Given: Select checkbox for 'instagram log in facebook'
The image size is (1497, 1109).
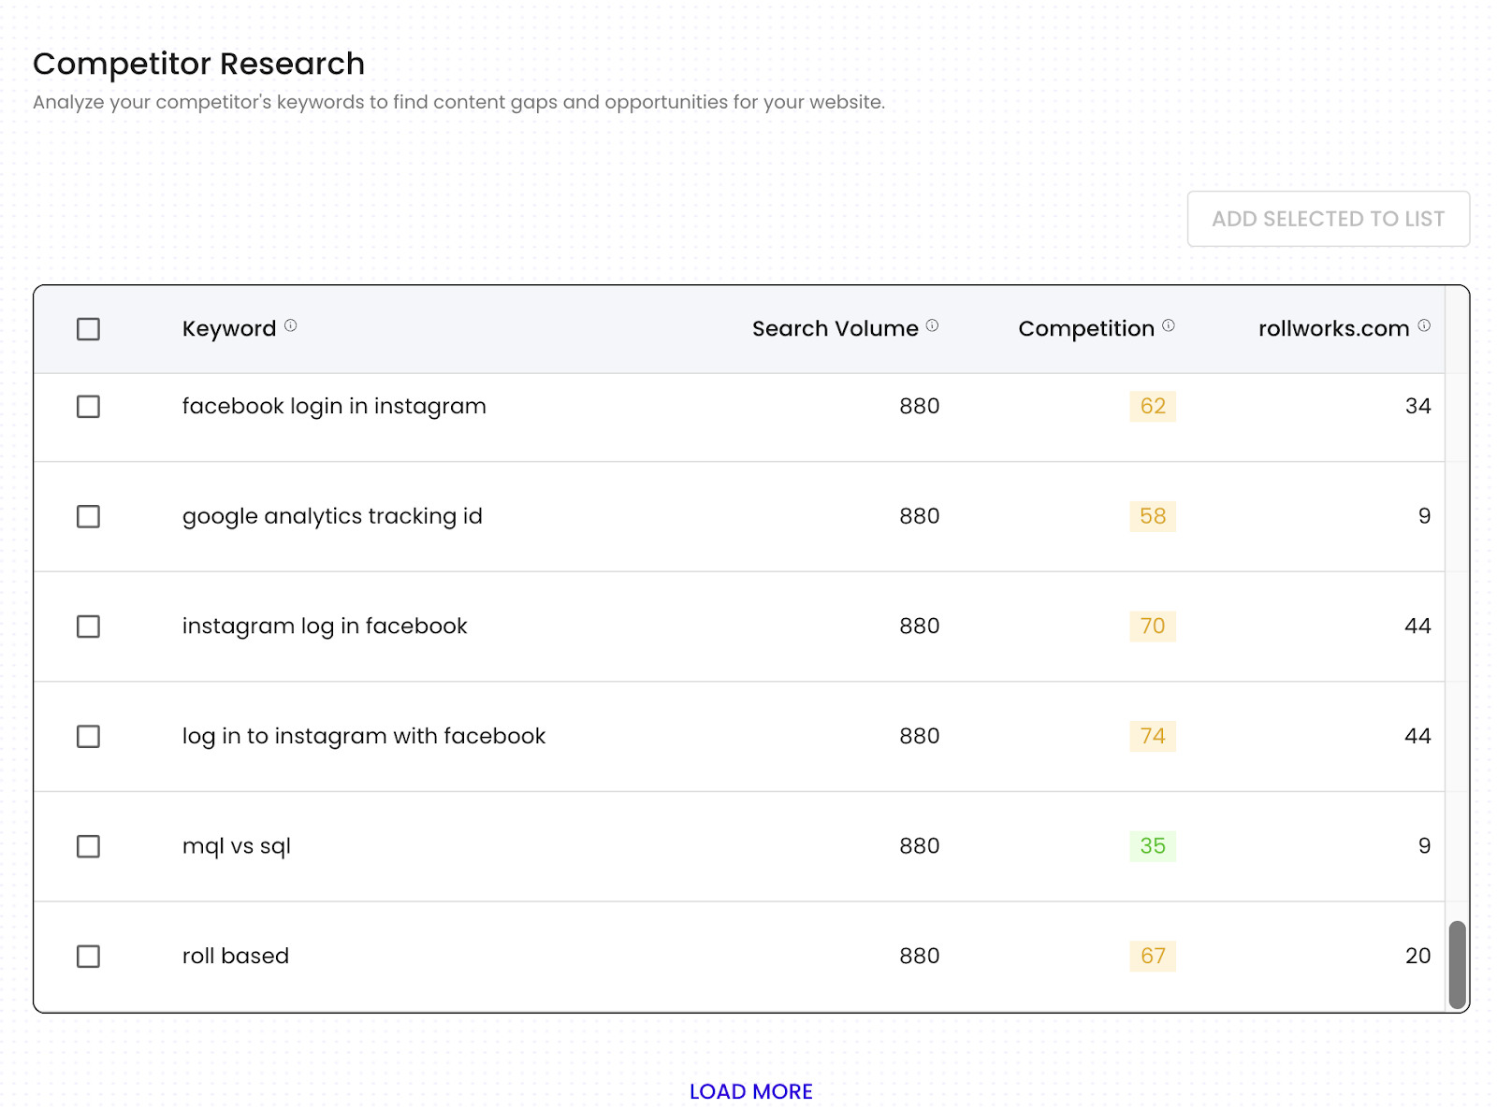Looking at the screenshot, I should click(88, 627).
